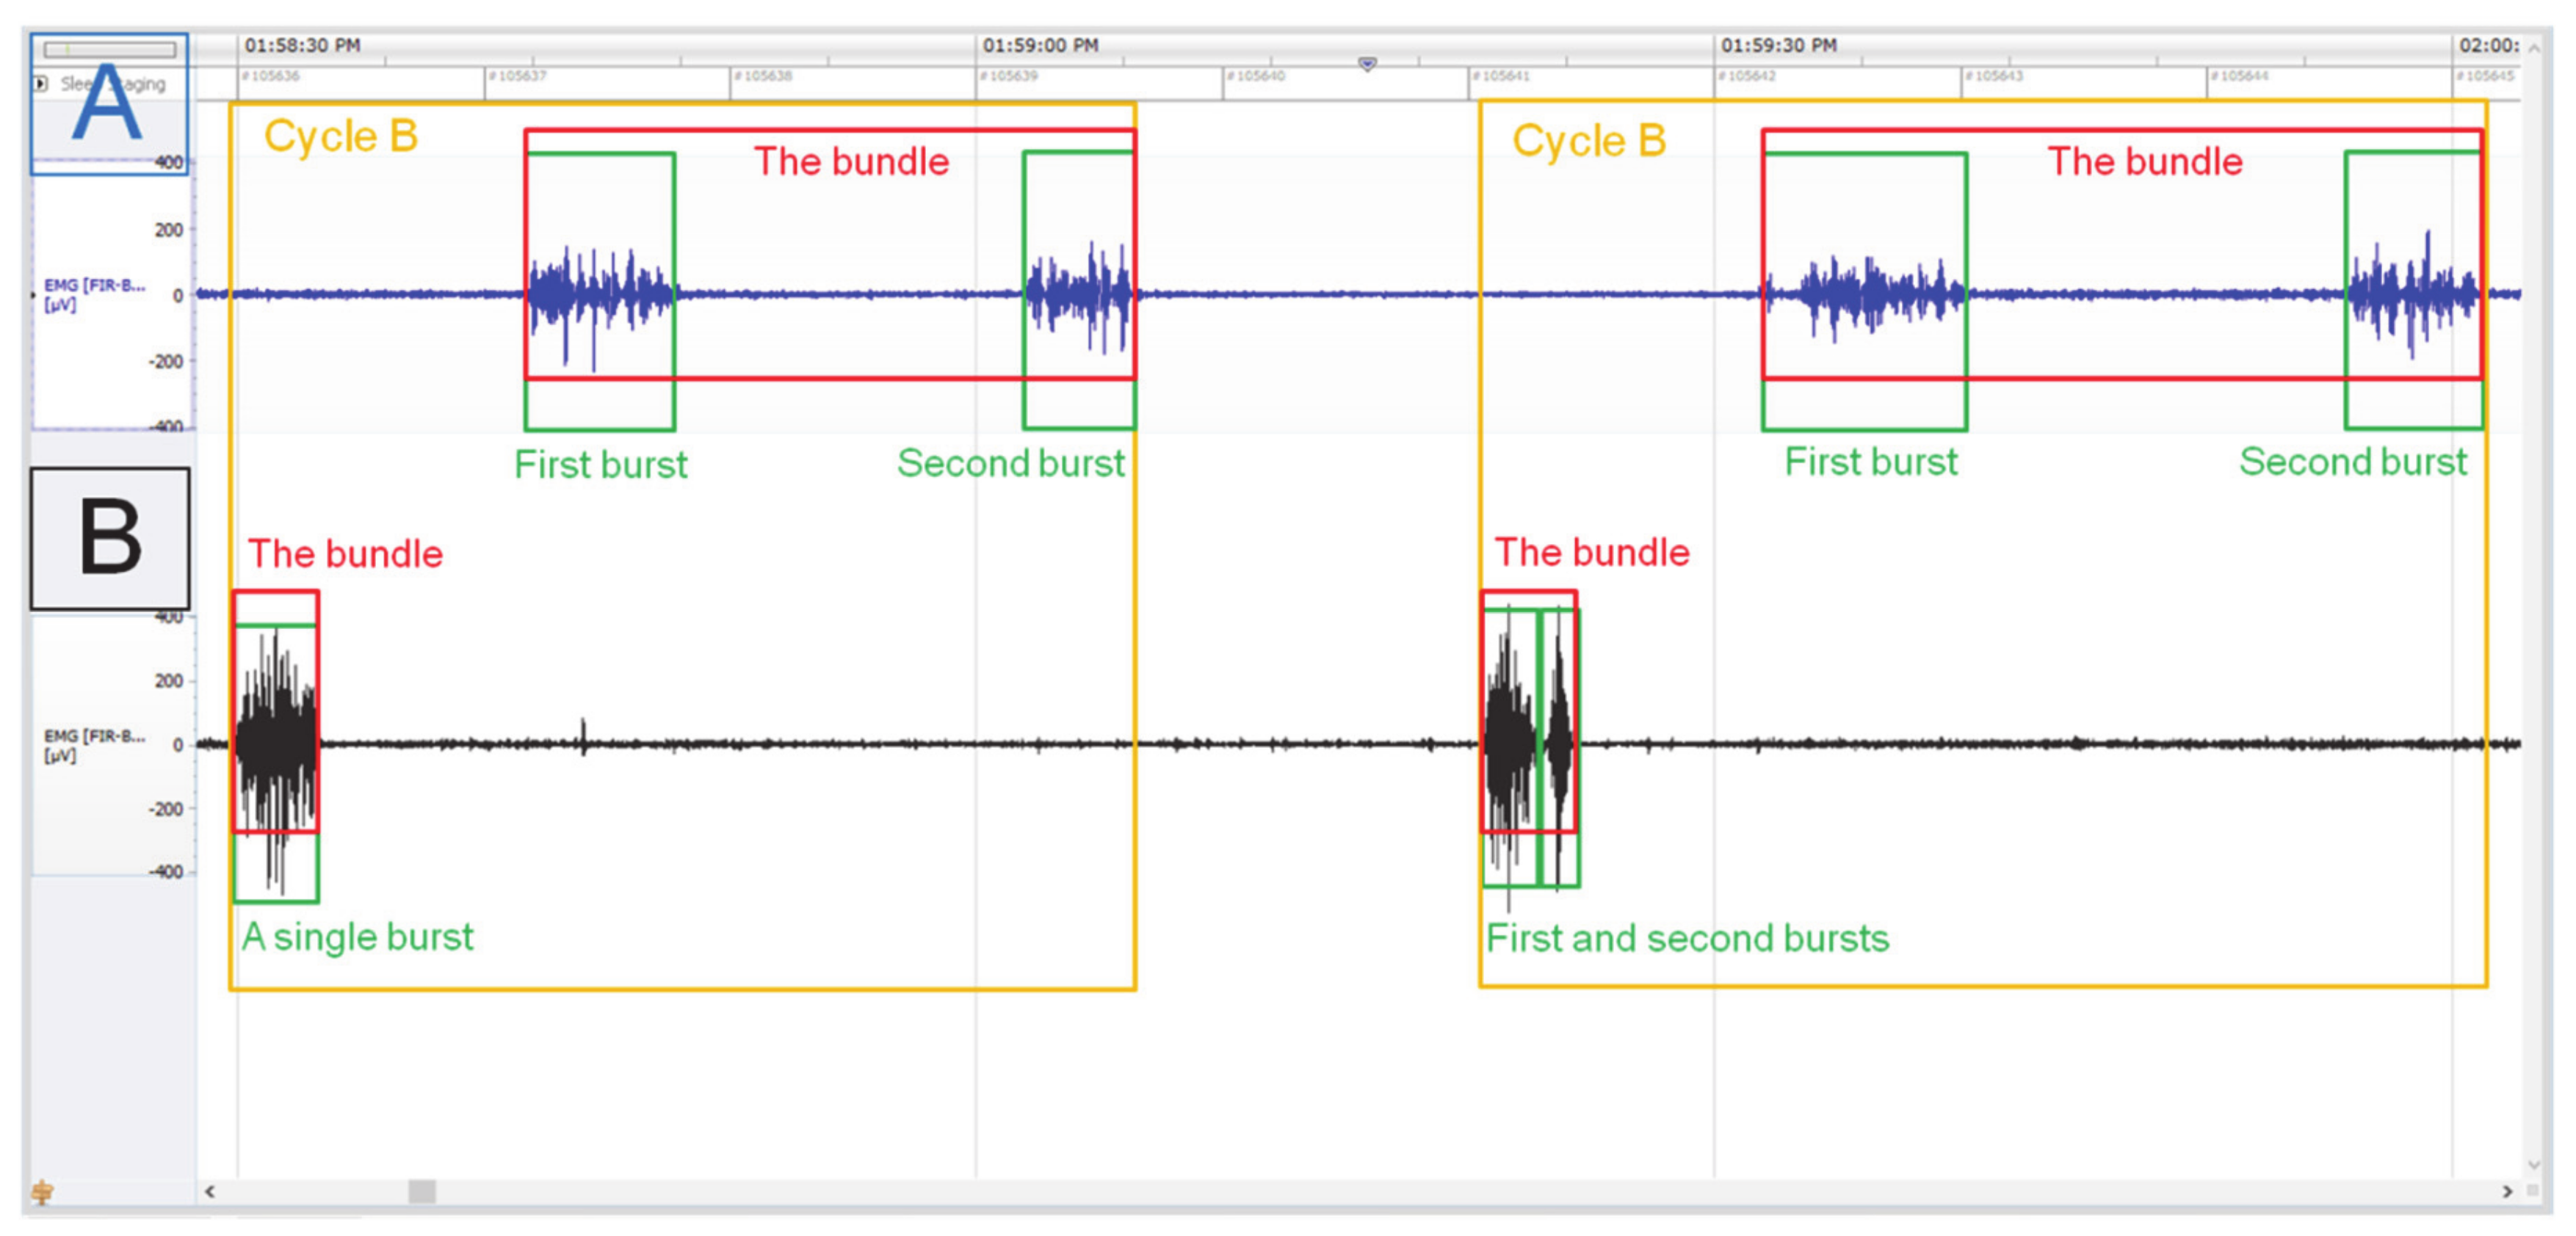Click the vertical scrollbar down arrow
This screenshot has height=1236, width=2576.
2534,1164
